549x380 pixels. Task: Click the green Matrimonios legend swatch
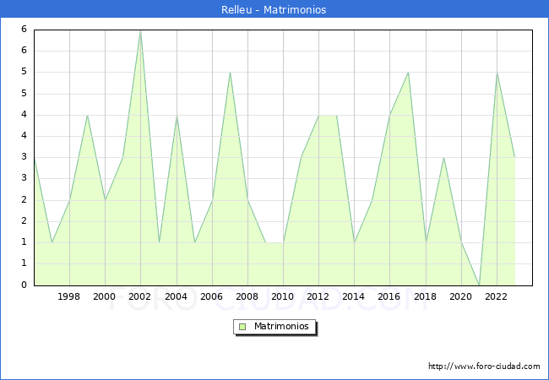point(242,327)
